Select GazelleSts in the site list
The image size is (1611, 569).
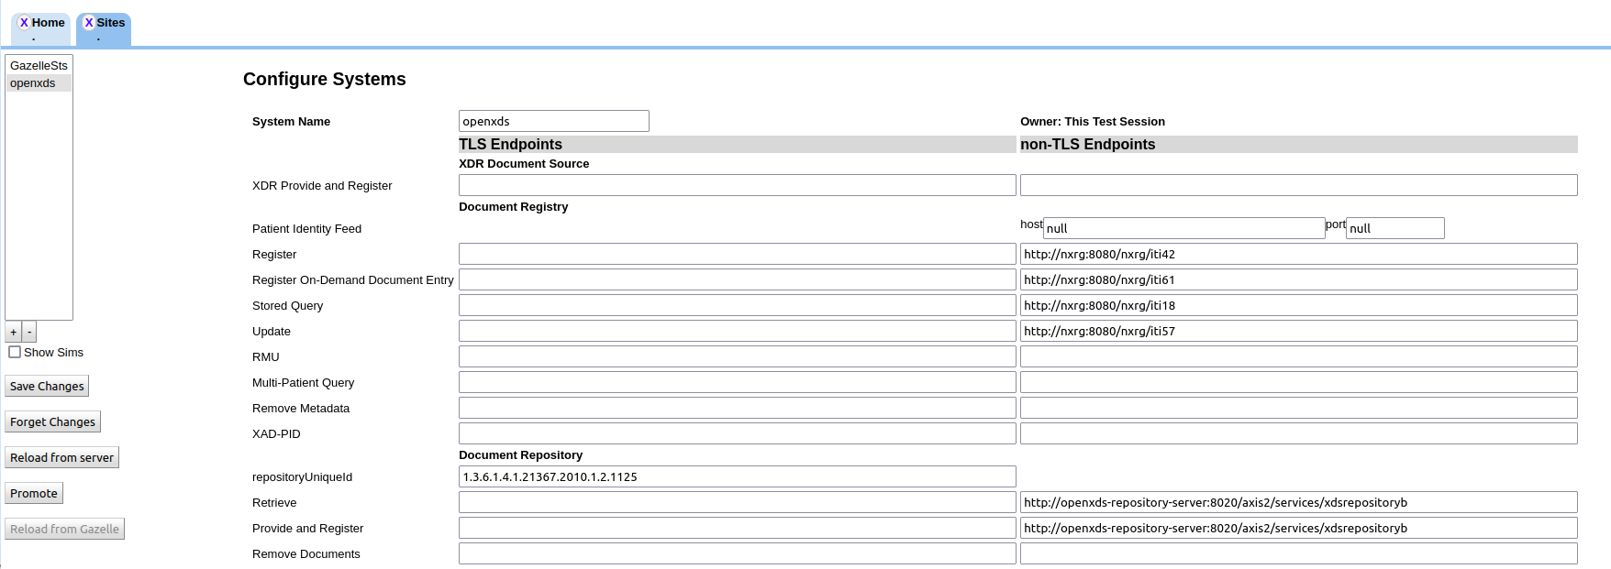pos(39,66)
